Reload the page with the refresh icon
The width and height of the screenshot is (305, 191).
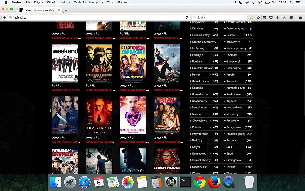click(187, 17)
